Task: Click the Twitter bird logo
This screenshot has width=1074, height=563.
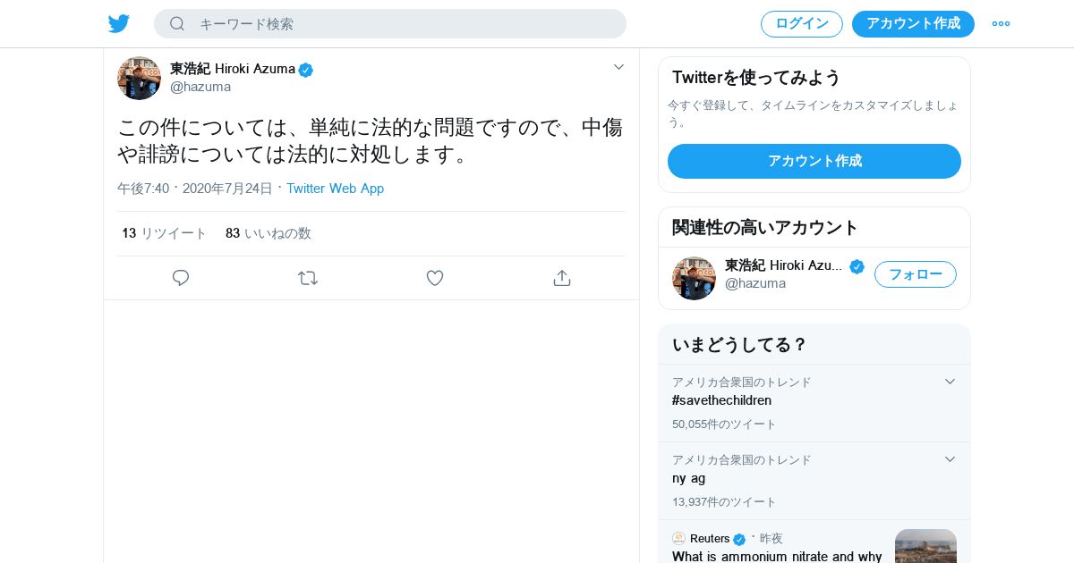Action: click(119, 24)
